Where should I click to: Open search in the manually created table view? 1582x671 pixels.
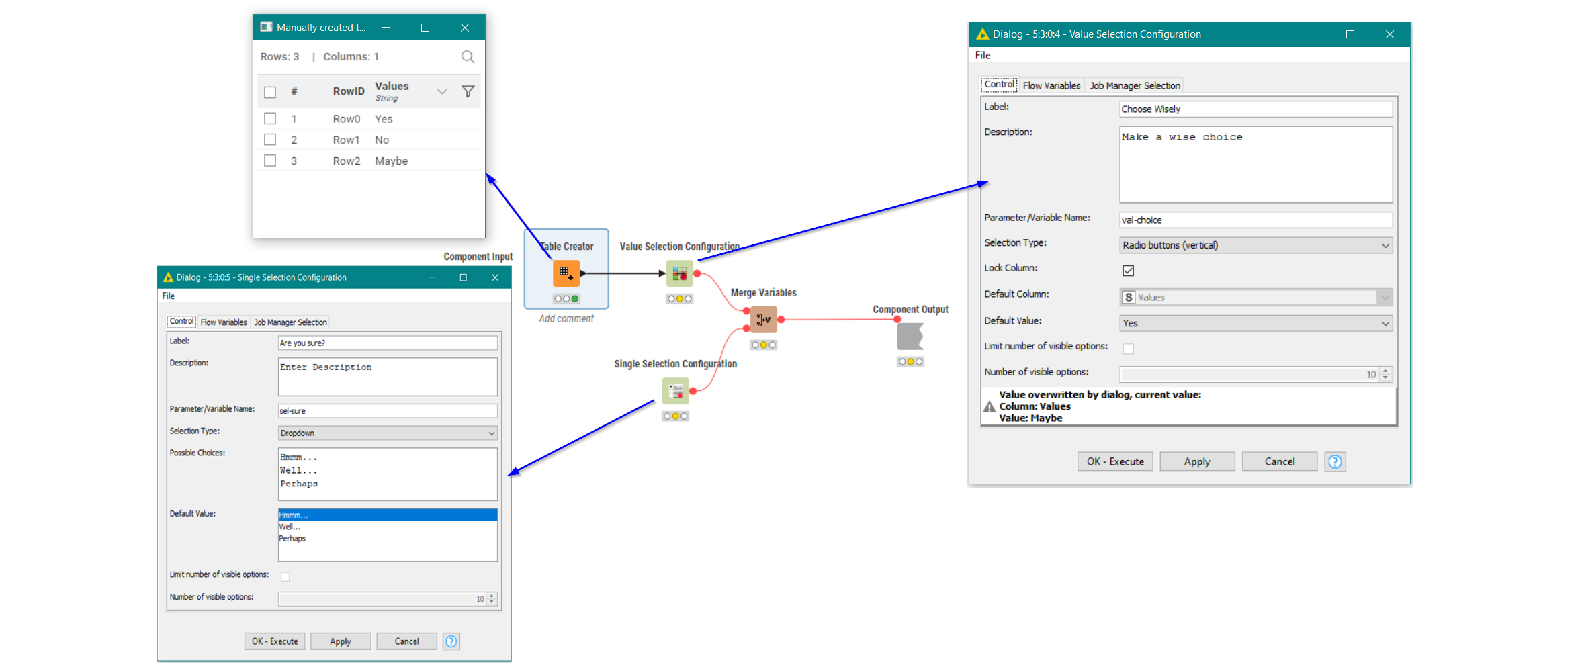coord(467,56)
